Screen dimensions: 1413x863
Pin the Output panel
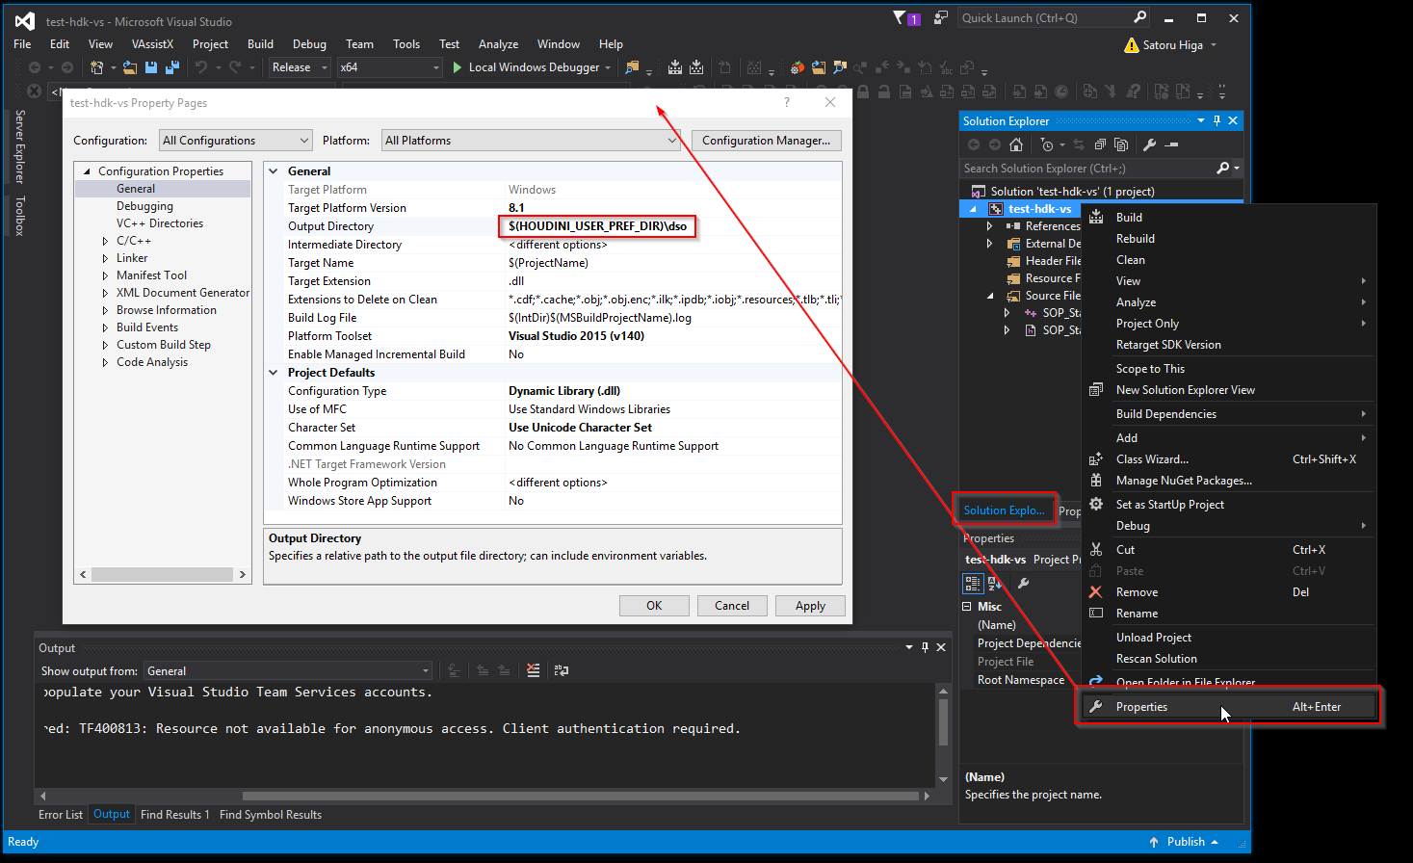(x=925, y=647)
